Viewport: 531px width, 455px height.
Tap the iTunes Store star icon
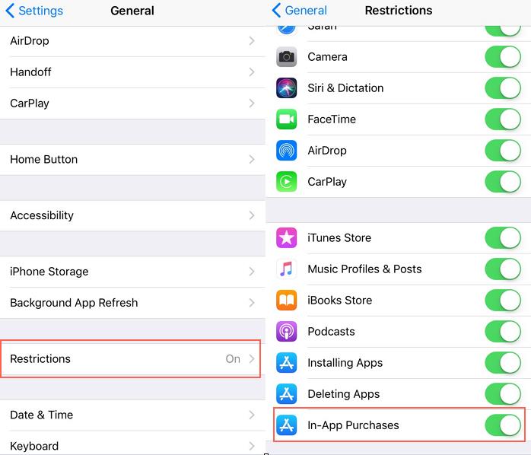286,238
